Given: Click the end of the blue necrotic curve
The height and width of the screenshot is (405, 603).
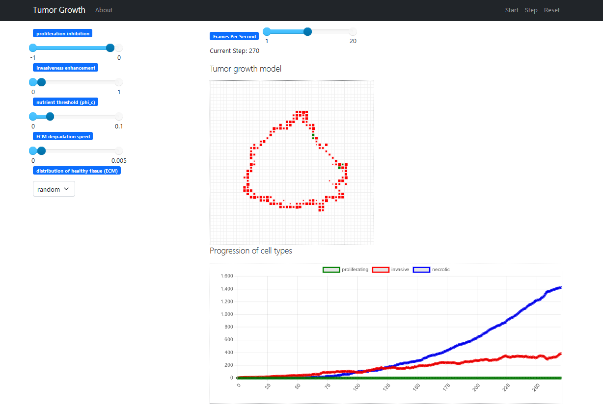Looking at the screenshot, I should pos(560,287).
